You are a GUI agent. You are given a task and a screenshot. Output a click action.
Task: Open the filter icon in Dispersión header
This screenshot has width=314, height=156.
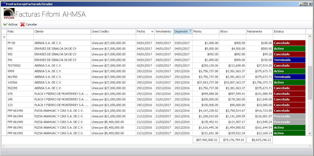point(190,31)
